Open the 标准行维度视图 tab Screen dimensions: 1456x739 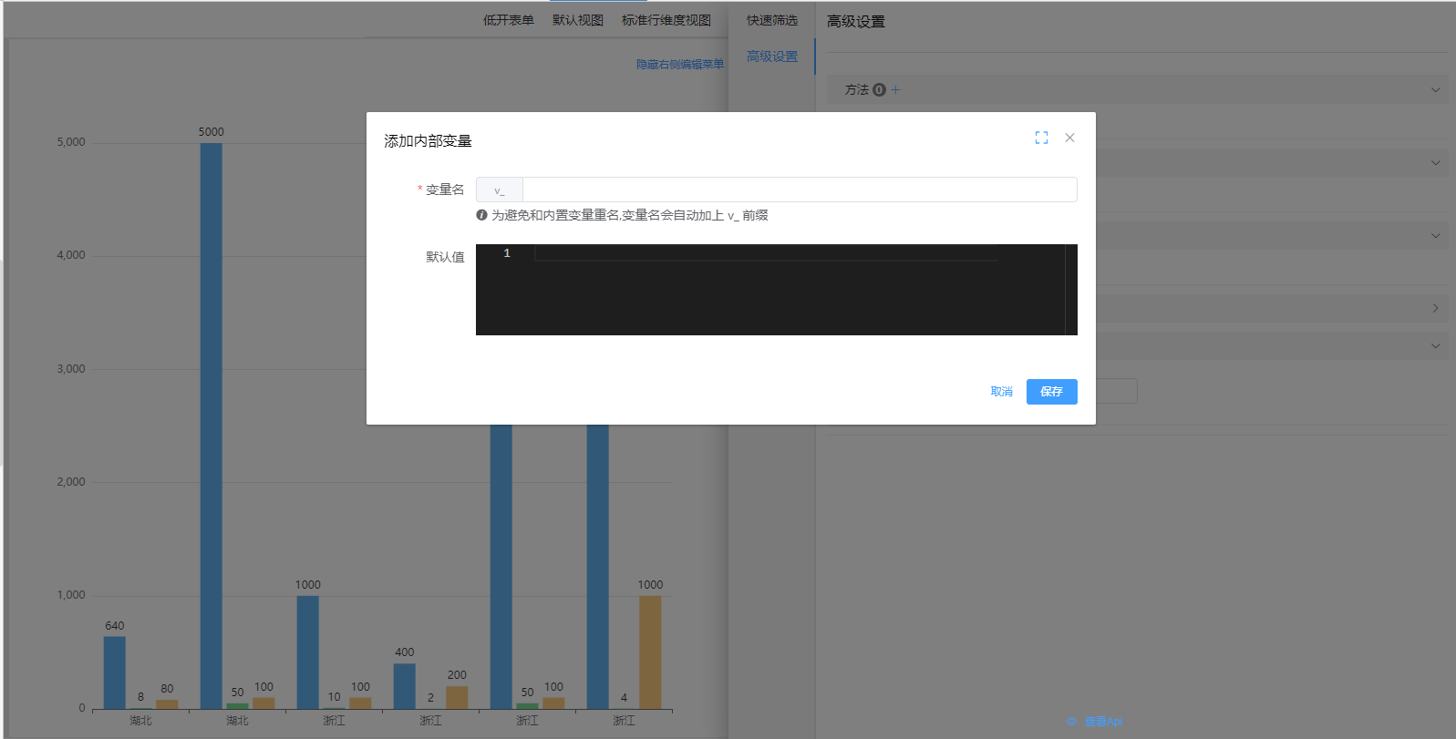(x=666, y=20)
